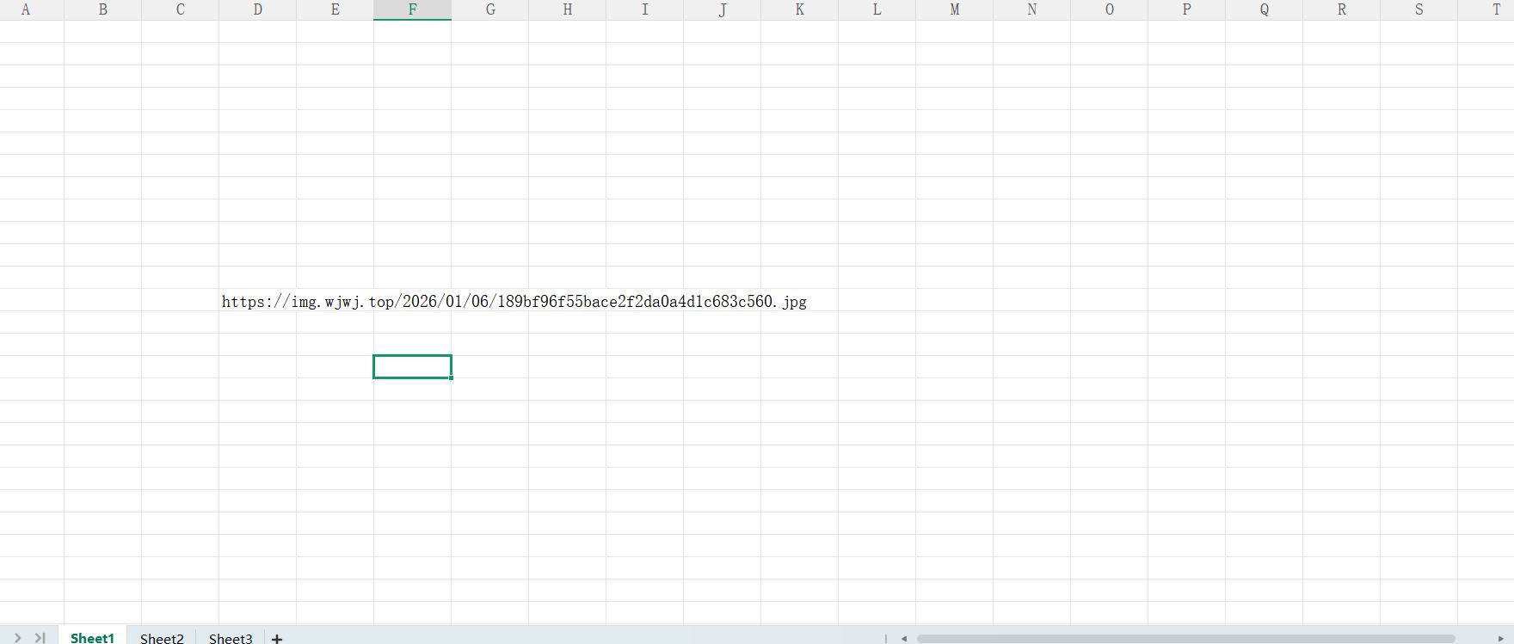
Task: Select column Q header
Action: [1264, 9]
